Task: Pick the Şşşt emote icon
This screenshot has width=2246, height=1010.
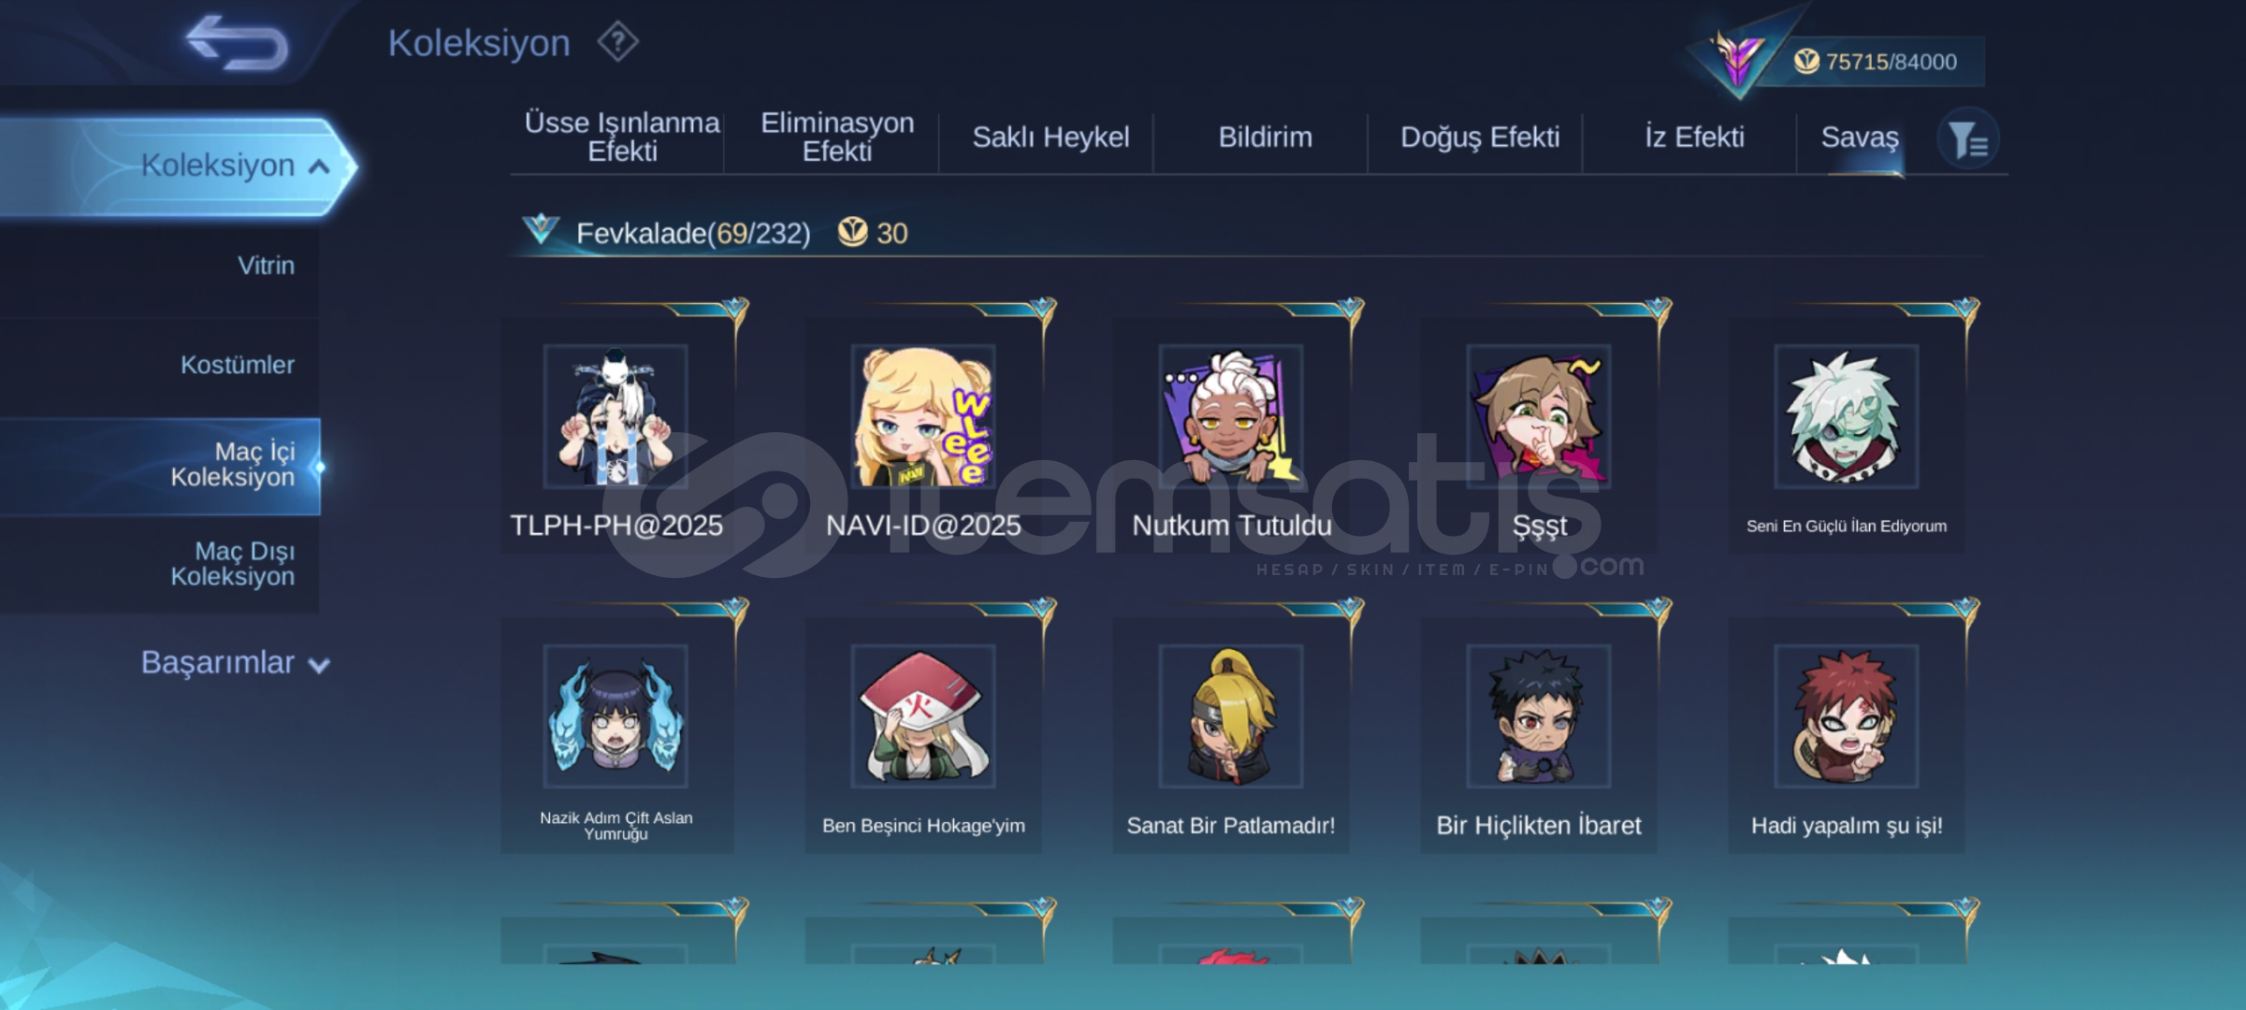Action: [1539, 416]
